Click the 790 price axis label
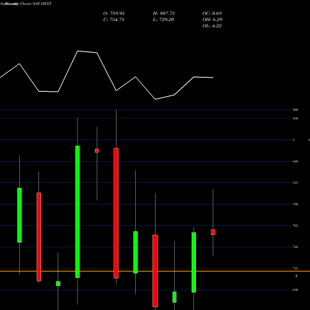The width and height of the screenshot is (310, 310). pyautogui.click(x=296, y=204)
